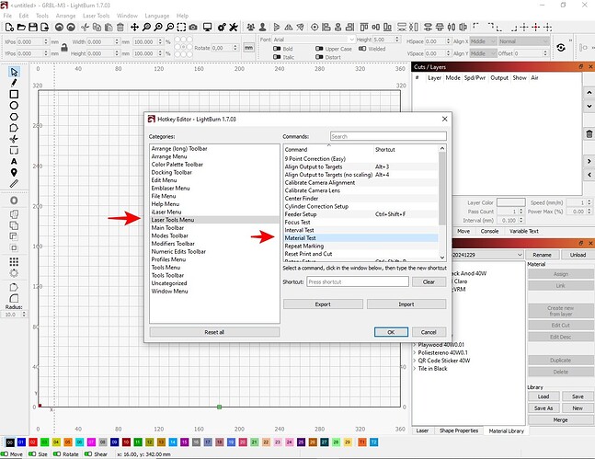Click the Cut scissors toolbar icon
This screenshot has height=459, width=595.
(85, 27)
